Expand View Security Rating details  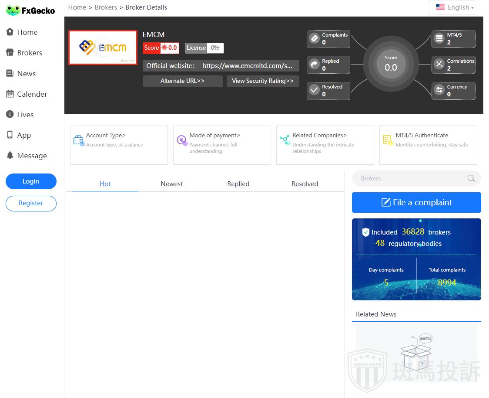(x=262, y=81)
